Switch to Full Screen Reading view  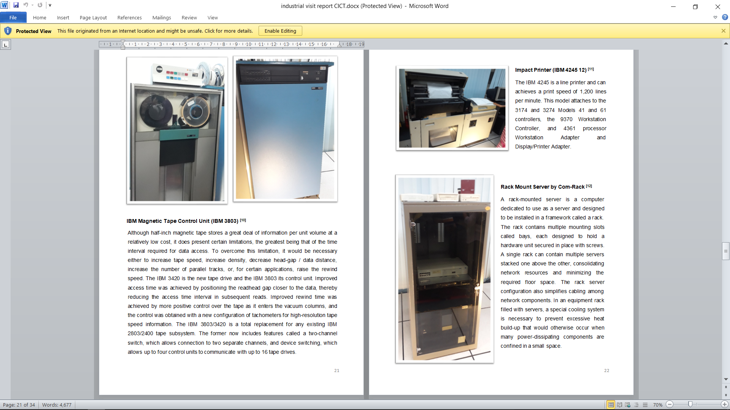pos(619,405)
